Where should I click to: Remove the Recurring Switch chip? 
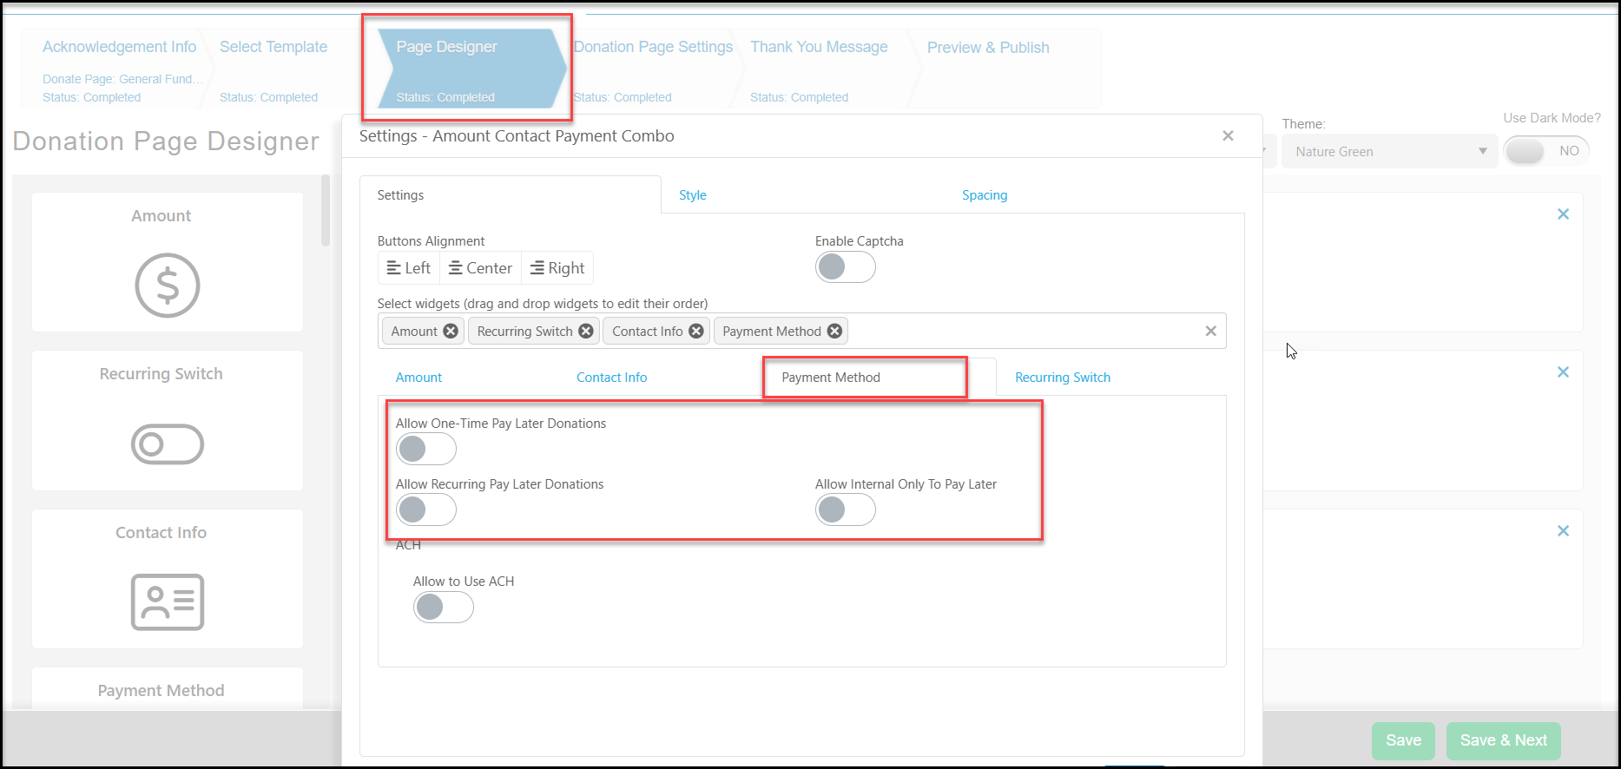(586, 331)
